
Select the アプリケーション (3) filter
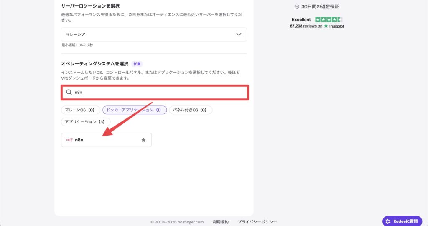(x=86, y=122)
